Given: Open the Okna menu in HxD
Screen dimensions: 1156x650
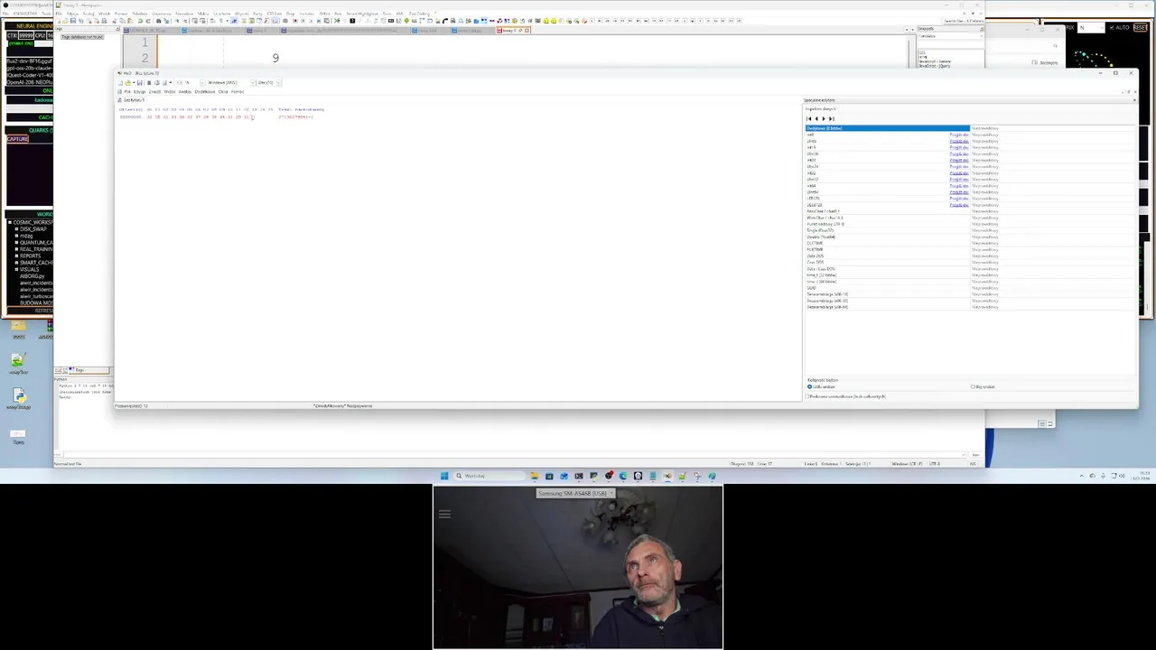Looking at the screenshot, I should [223, 92].
